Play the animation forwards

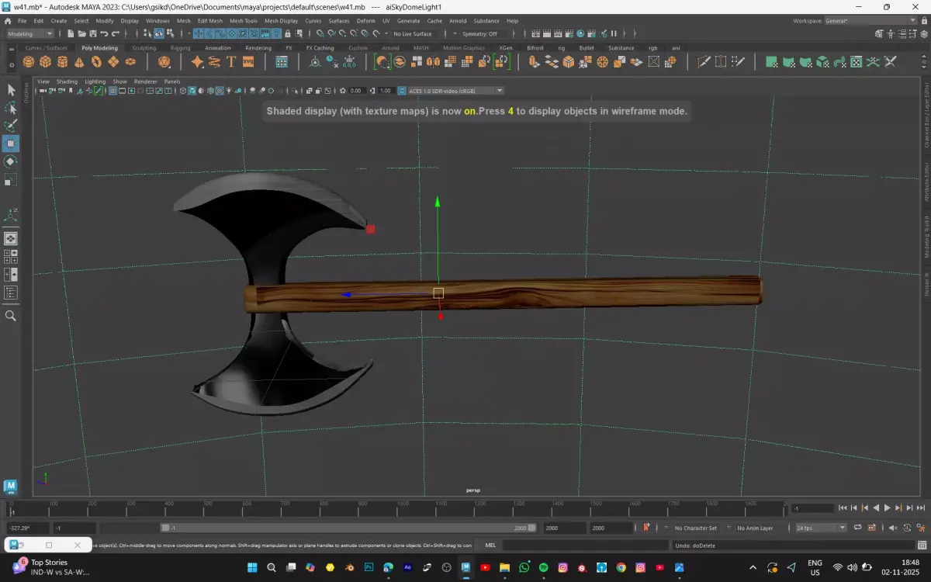point(887,507)
